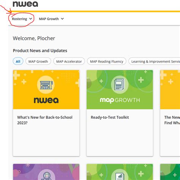Filter by Learning & Improvement Services chip
The height and width of the screenshot is (180, 180).
pyautogui.click(x=154, y=61)
